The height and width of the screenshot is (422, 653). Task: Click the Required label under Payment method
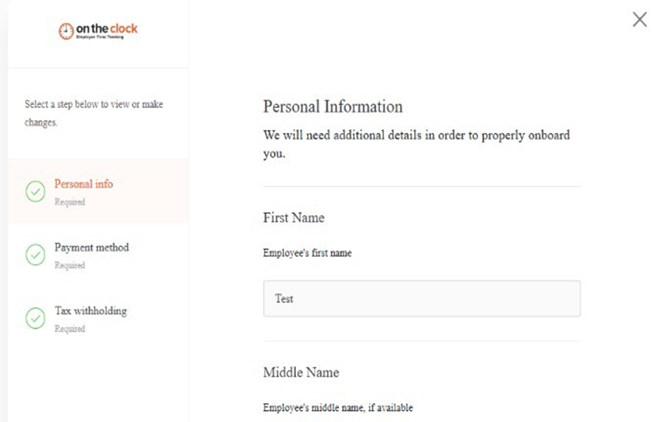pyautogui.click(x=70, y=265)
